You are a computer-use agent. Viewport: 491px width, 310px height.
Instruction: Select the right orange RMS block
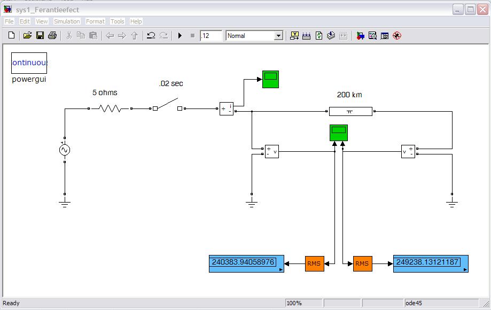362,263
